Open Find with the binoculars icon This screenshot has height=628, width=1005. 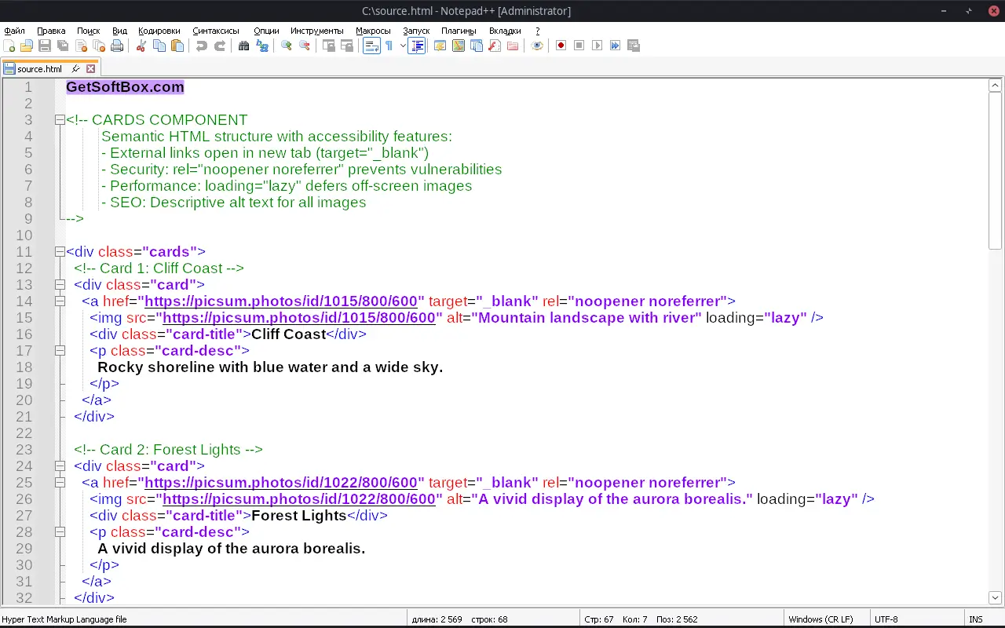[x=243, y=46]
